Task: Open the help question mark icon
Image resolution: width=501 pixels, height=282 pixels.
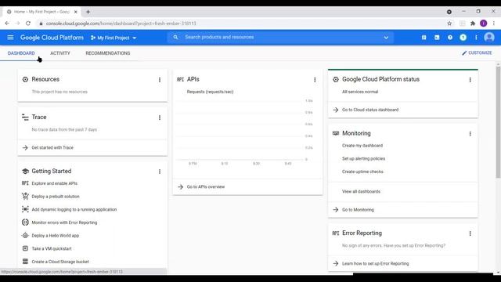Action: click(x=450, y=38)
